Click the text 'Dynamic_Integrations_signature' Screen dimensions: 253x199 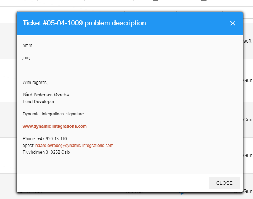[53, 114]
